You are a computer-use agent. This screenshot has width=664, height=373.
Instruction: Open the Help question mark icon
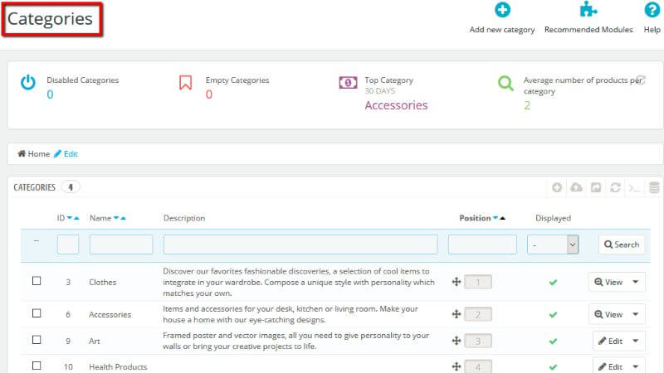tap(652, 10)
